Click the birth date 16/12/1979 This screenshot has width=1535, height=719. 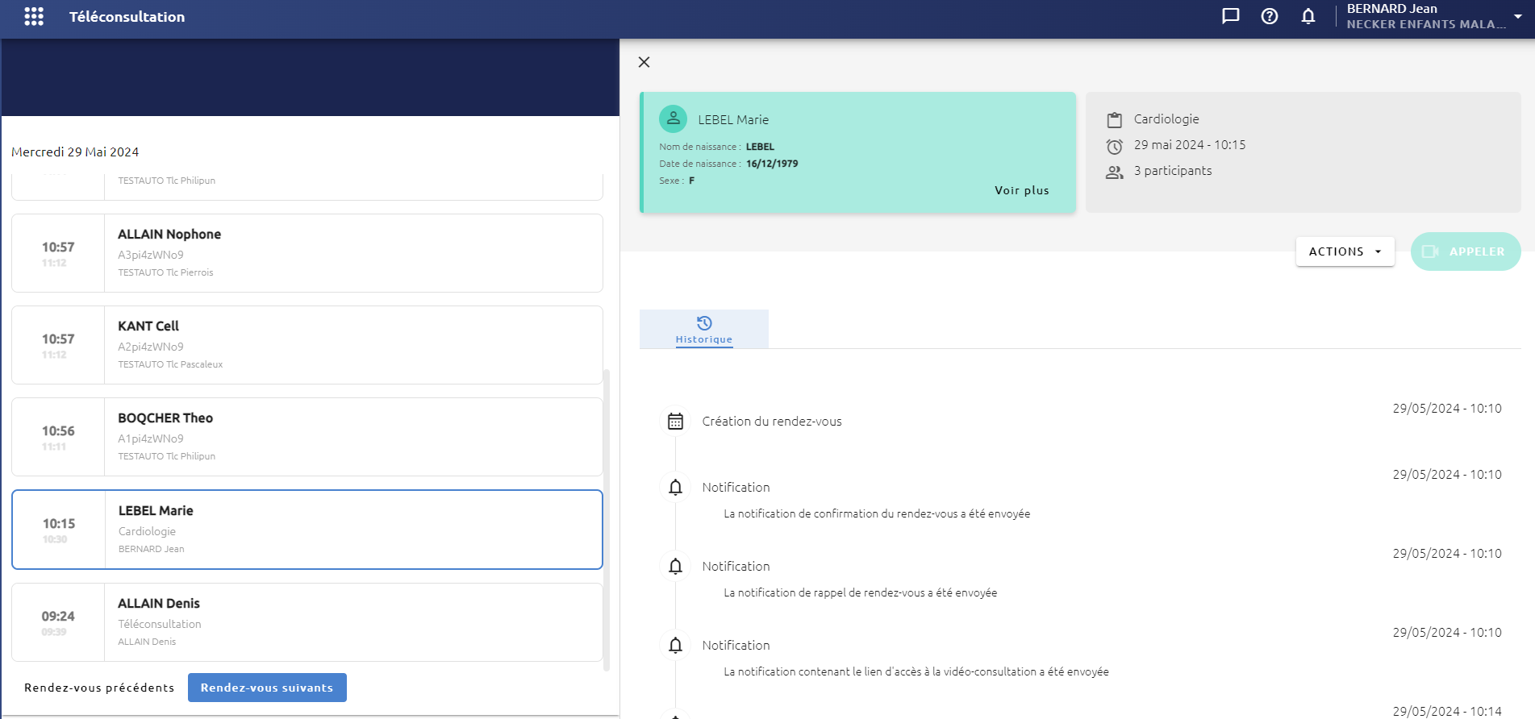(772, 164)
